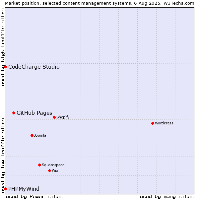This screenshot has height=199, width=199.
Task: Click the 'Joomla' label
Action: [x=40, y=135]
